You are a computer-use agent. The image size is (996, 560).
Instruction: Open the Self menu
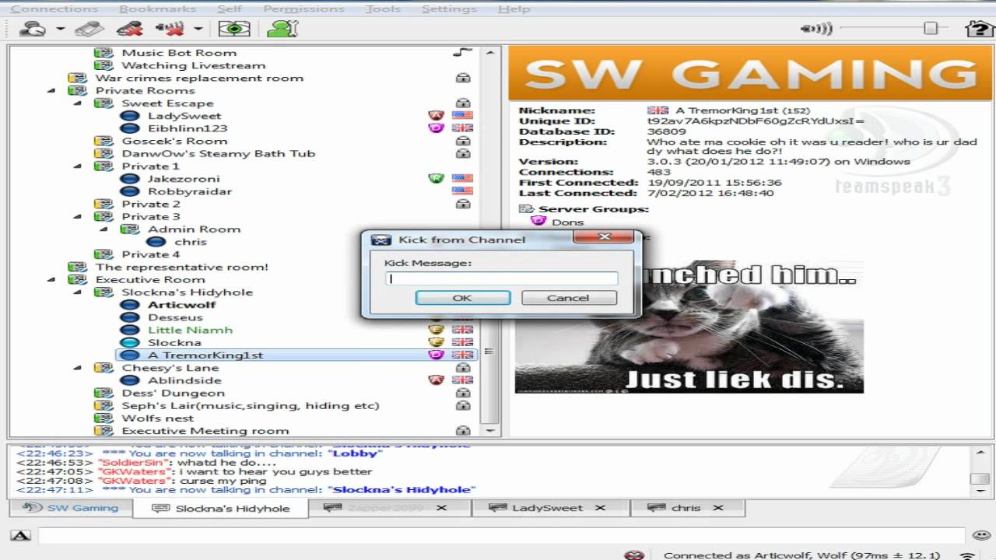(230, 9)
